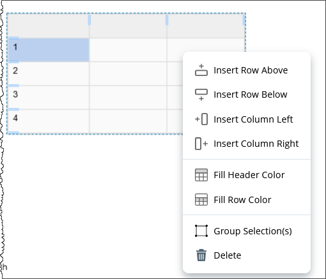The width and height of the screenshot is (326, 279).
Task: Click the Delete trash can icon
Action: click(201, 255)
